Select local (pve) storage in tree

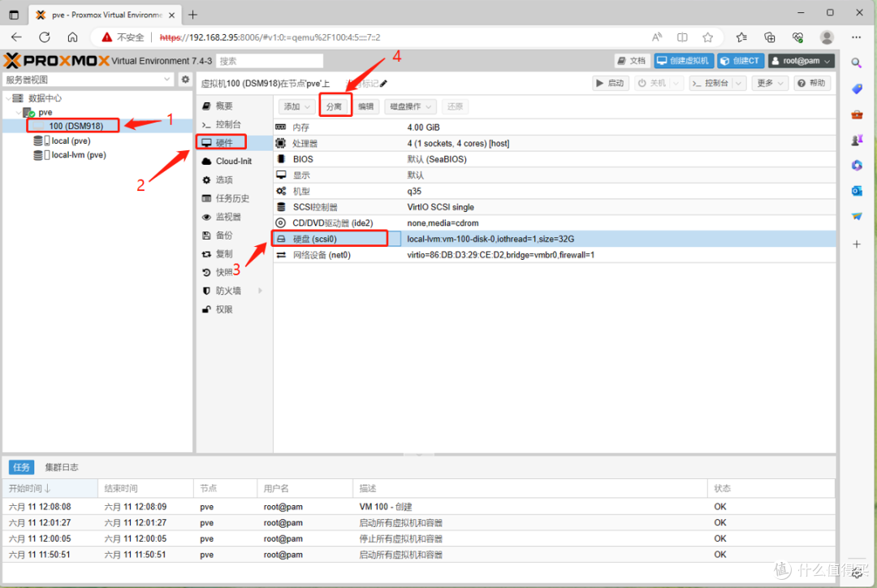(x=98, y=141)
